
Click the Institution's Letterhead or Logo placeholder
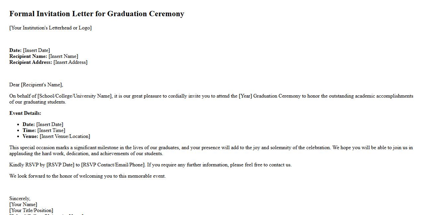tap(50, 28)
